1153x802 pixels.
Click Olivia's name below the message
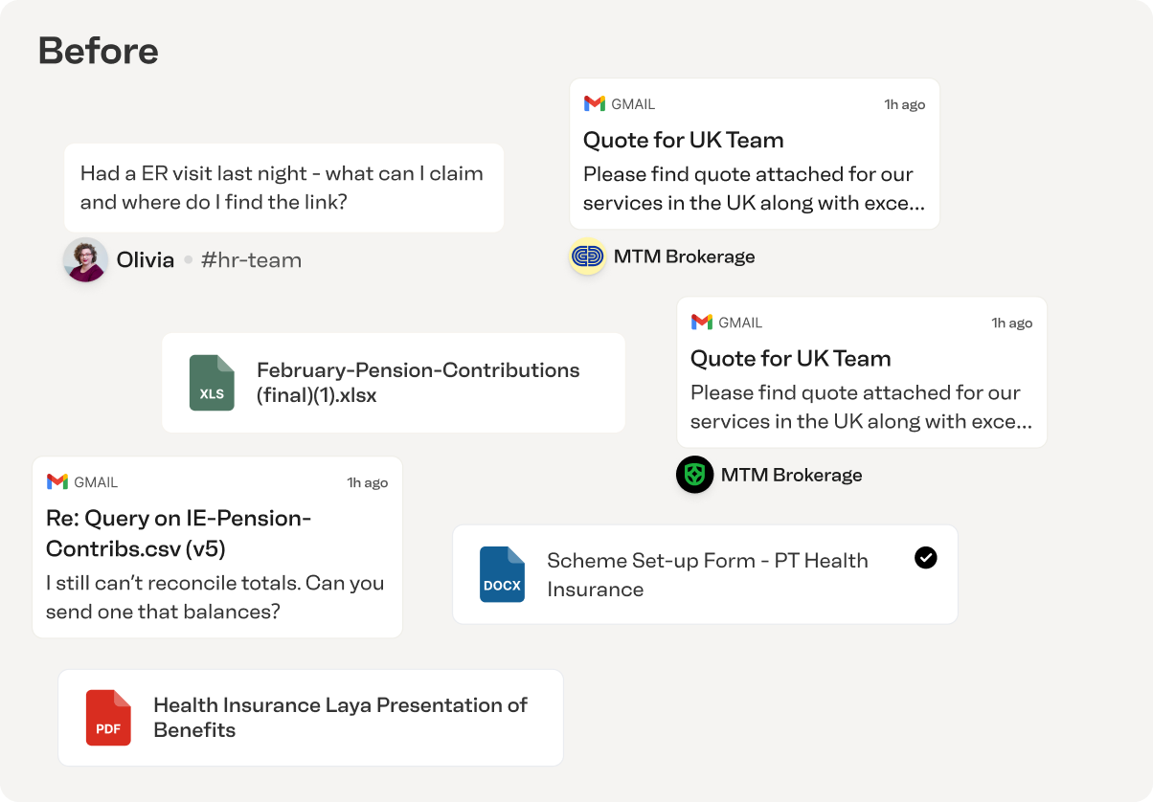point(146,259)
